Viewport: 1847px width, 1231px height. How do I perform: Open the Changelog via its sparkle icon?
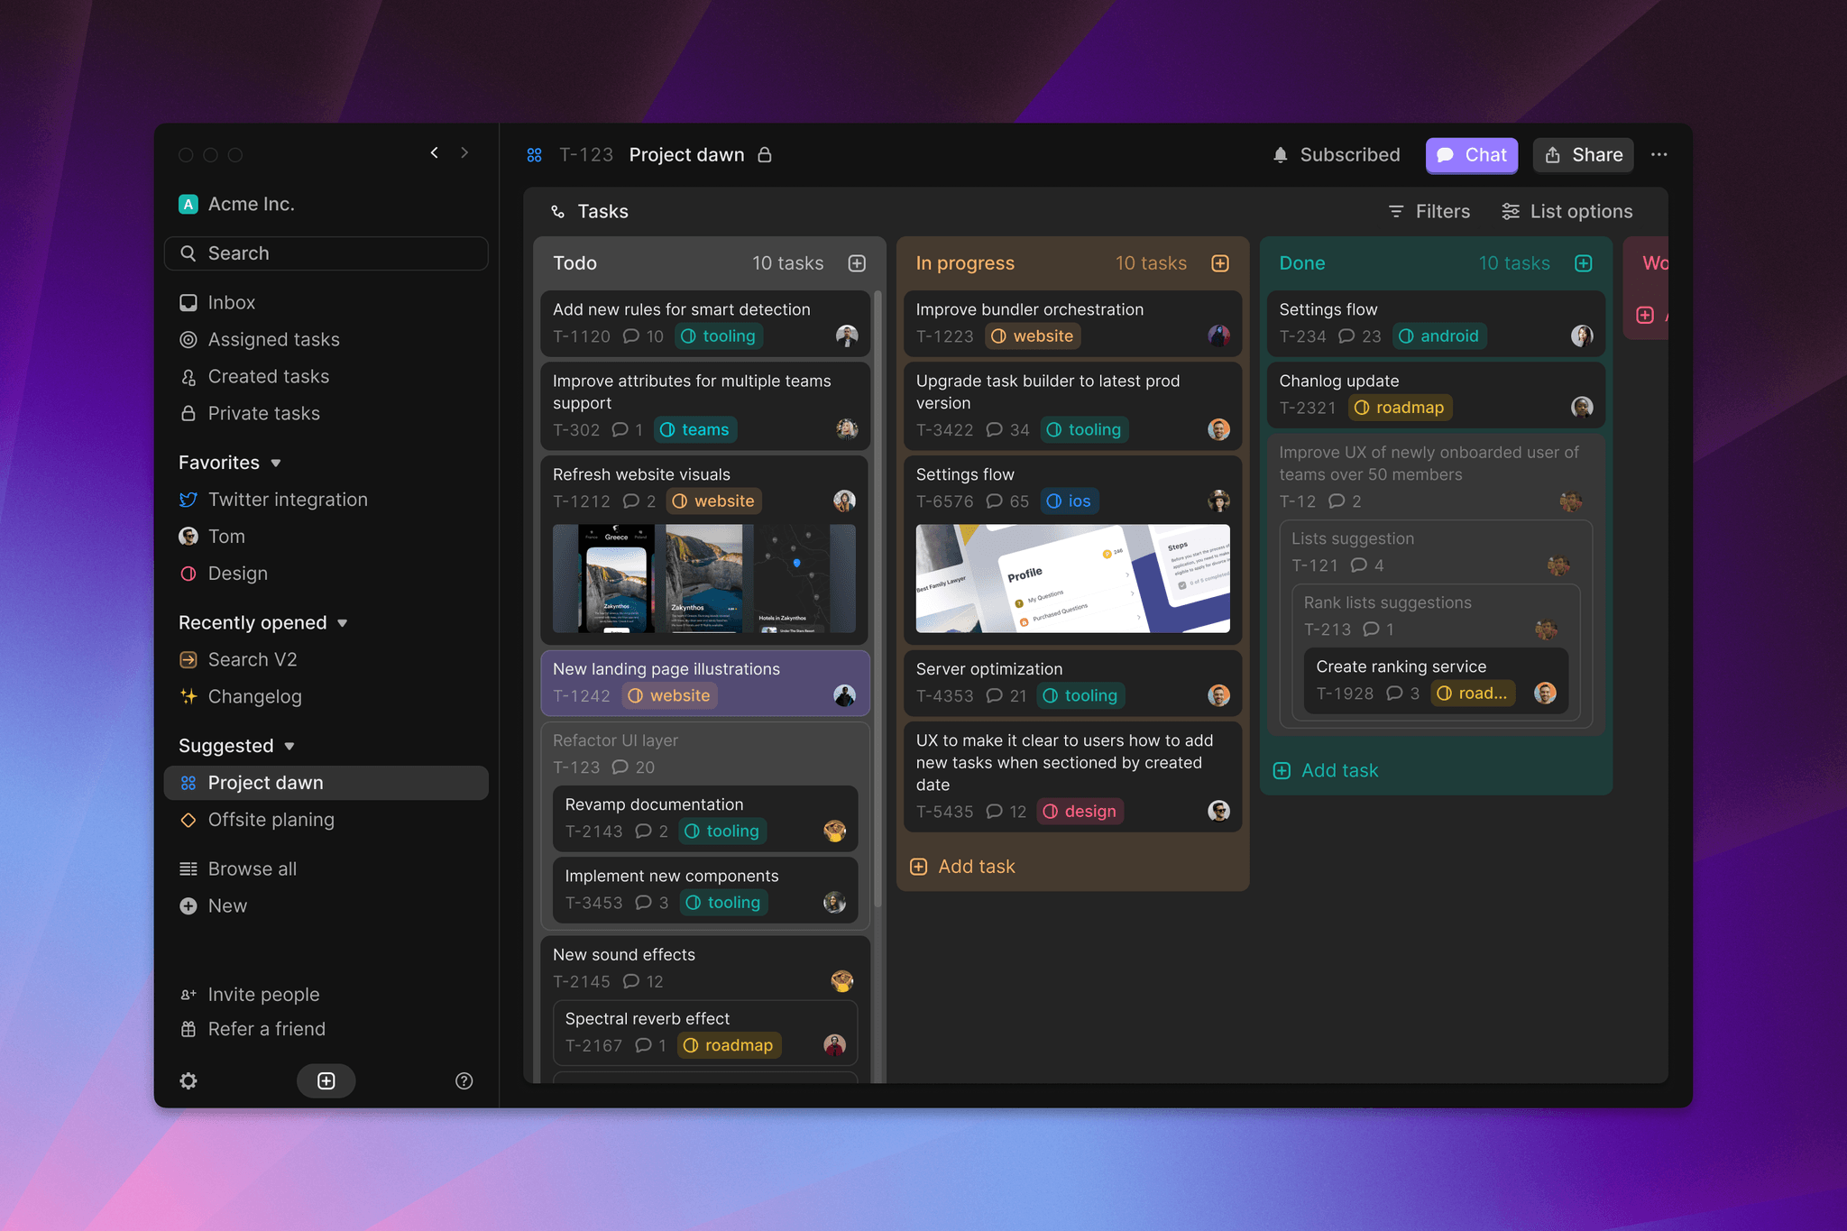pyautogui.click(x=188, y=696)
